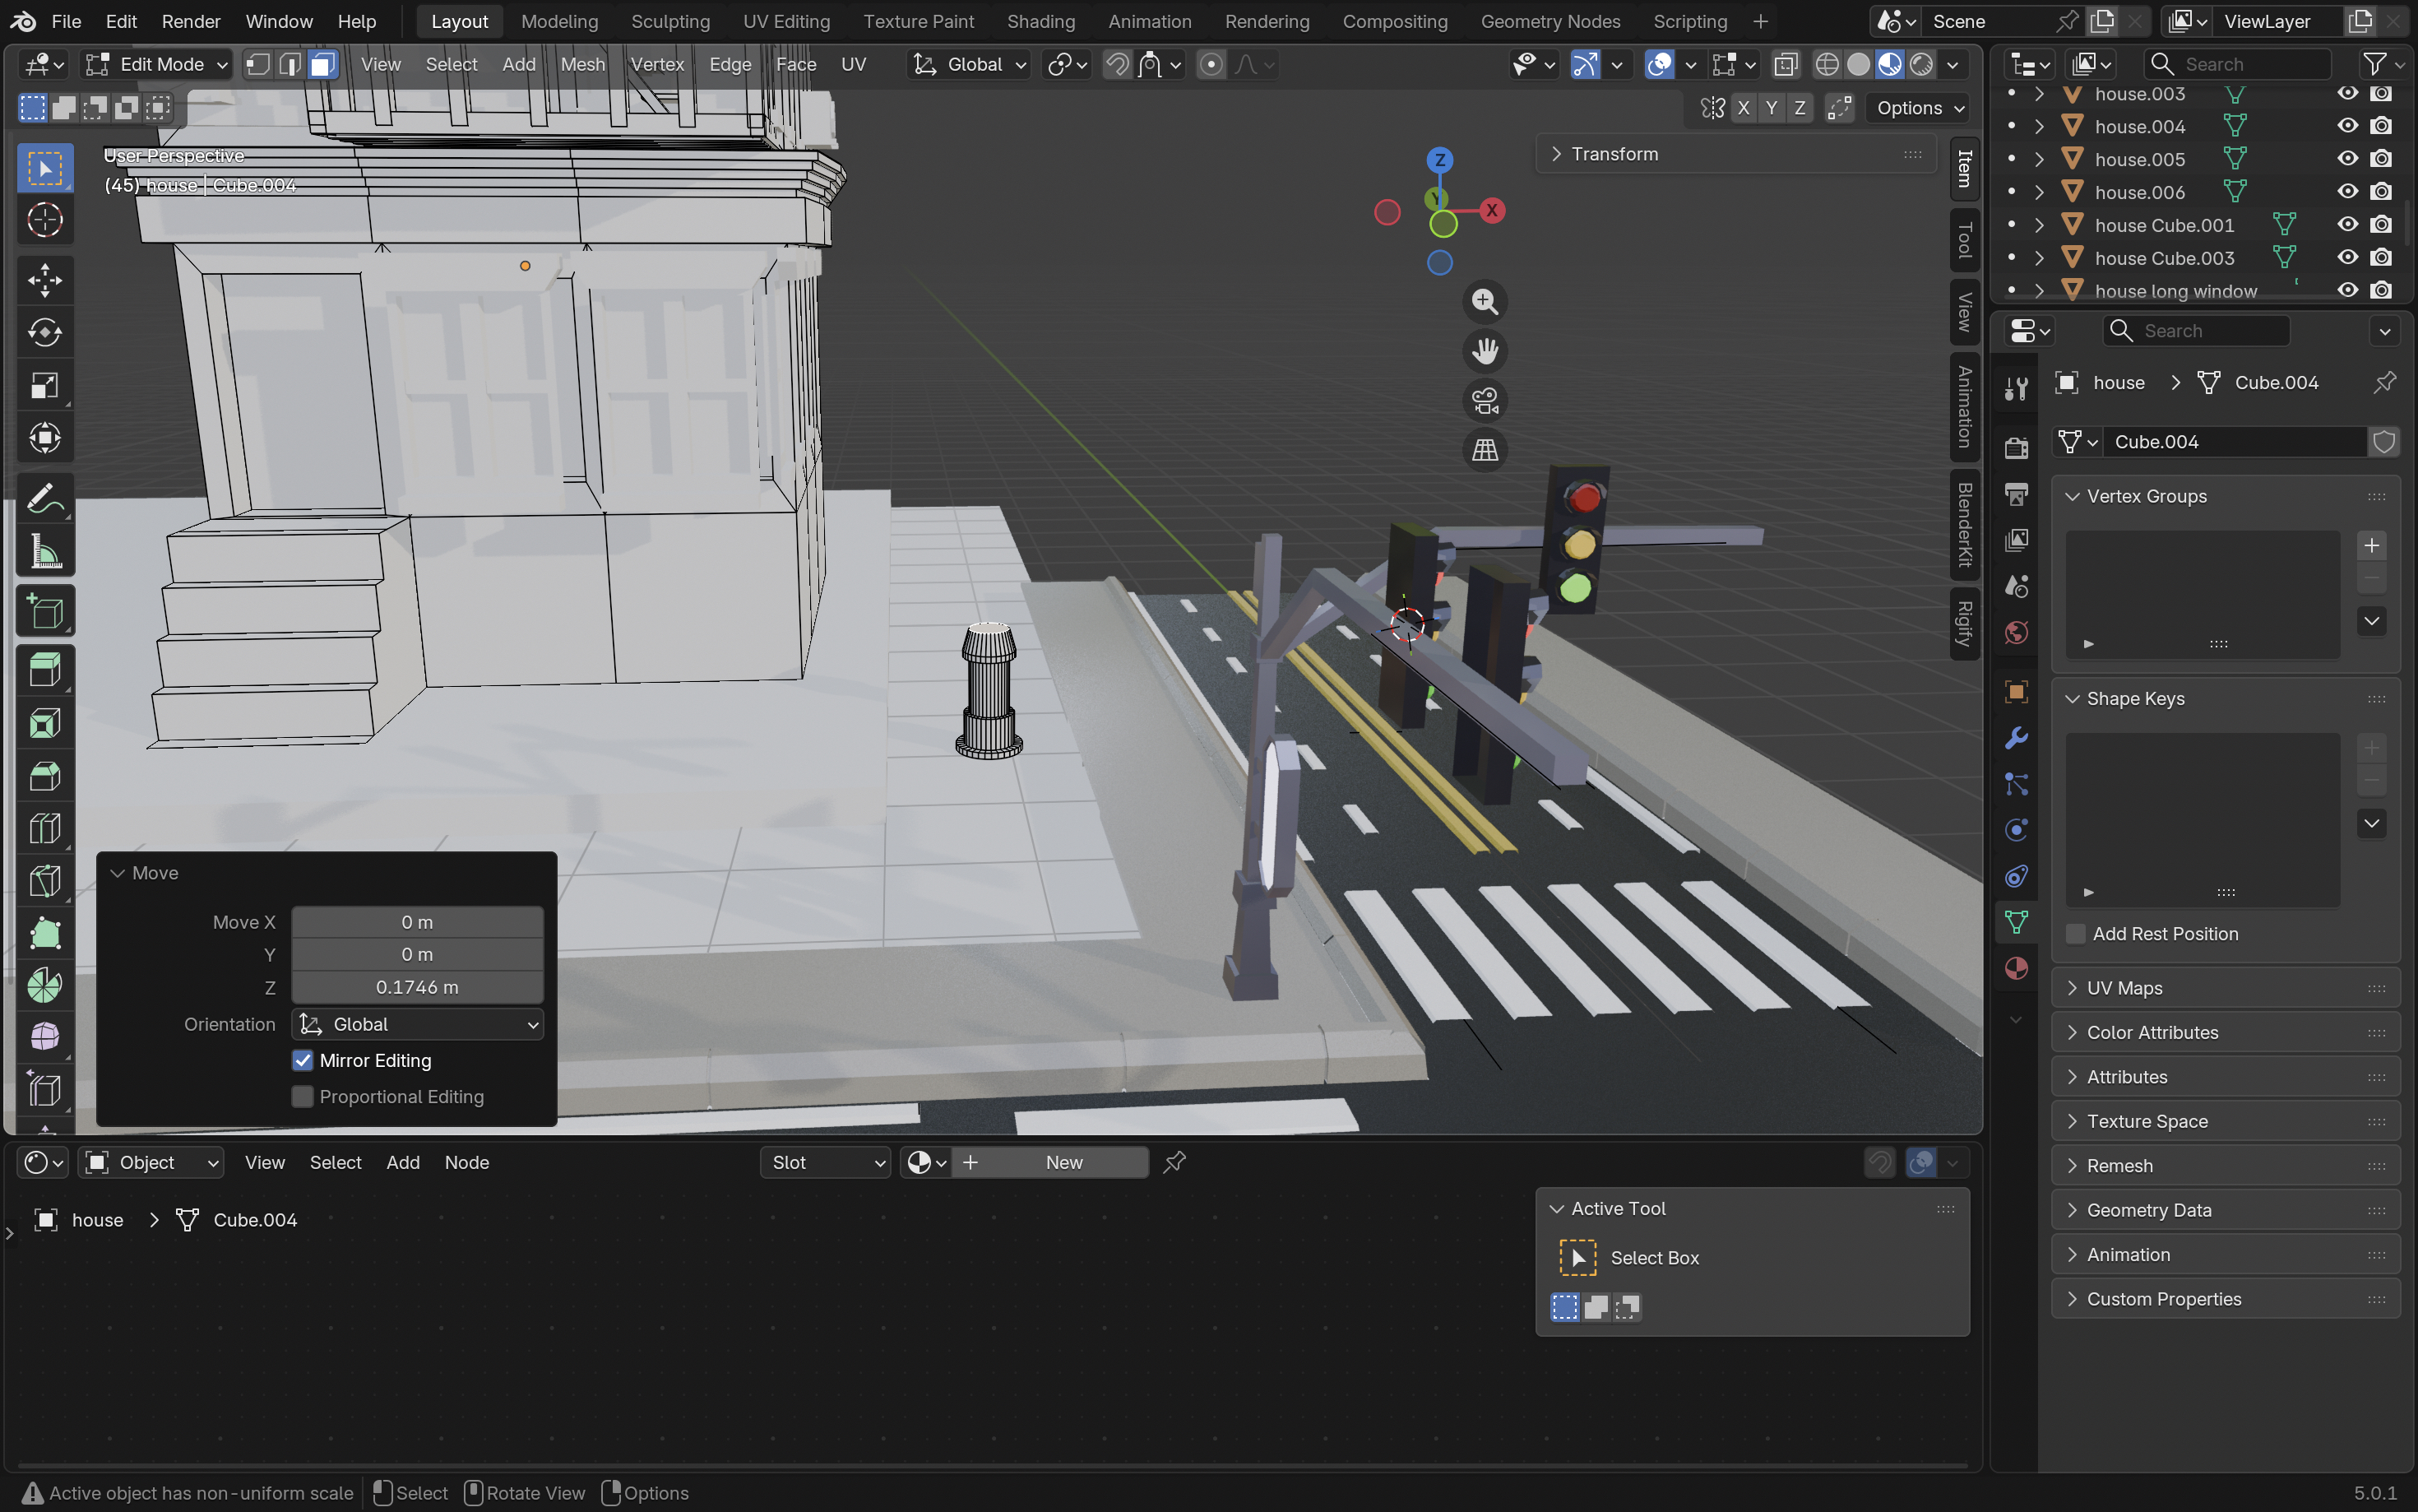Click the outliner Search field

click(2236, 65)
